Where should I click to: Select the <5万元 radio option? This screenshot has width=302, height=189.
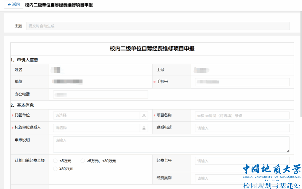pyautogui.click(x=55, y=161)
